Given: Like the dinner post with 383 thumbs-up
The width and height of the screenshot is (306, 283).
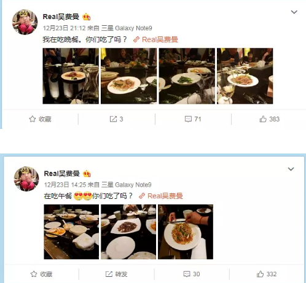Looking at the screenshot, I should [x=263, y=119].
